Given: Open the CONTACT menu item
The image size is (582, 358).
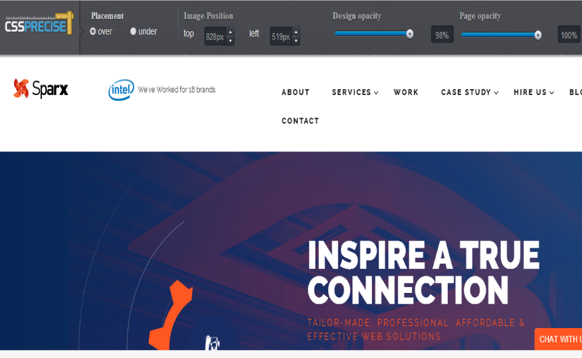Looking at the screenshot, I should point(300,121).
